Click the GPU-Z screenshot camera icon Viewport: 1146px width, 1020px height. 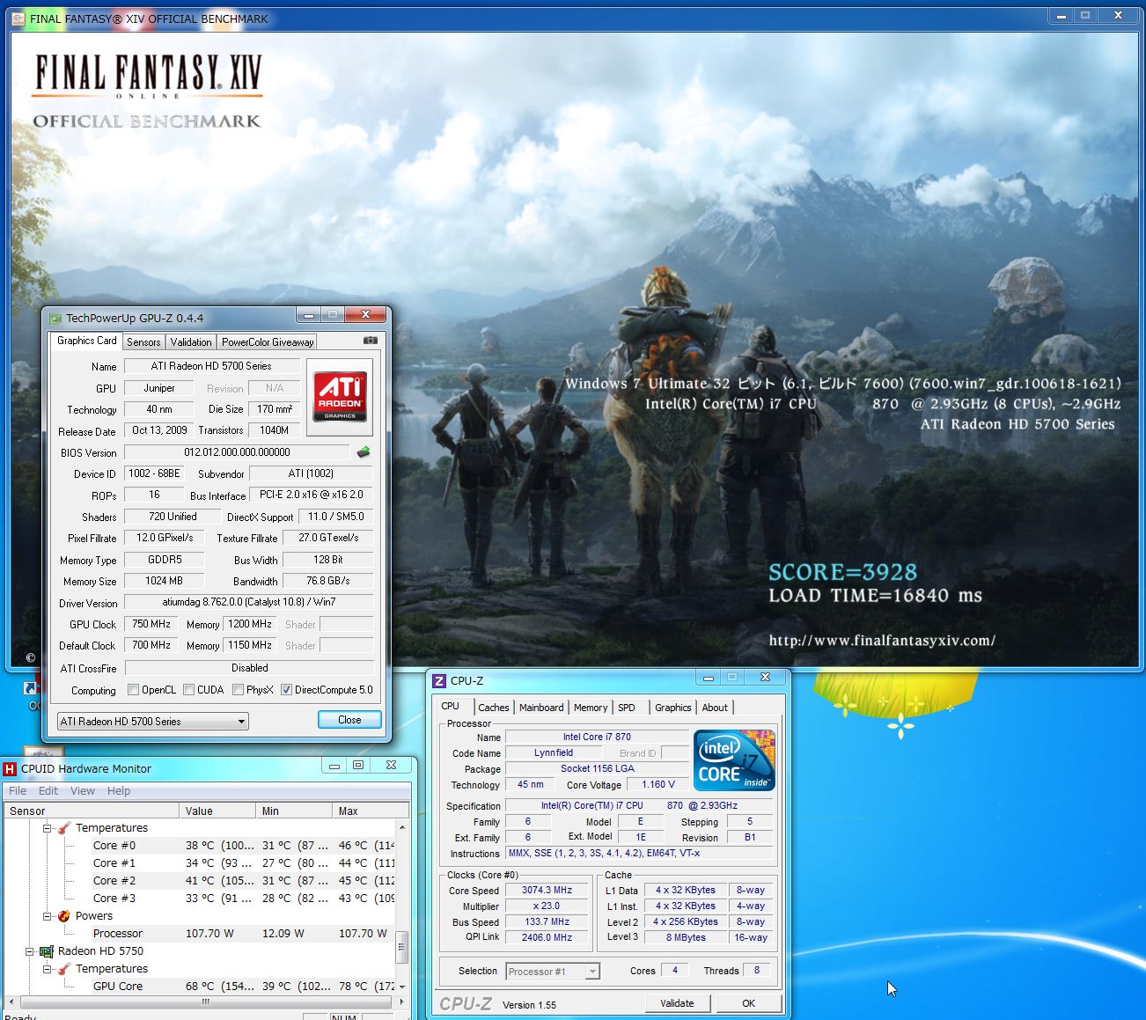[371, 341]
